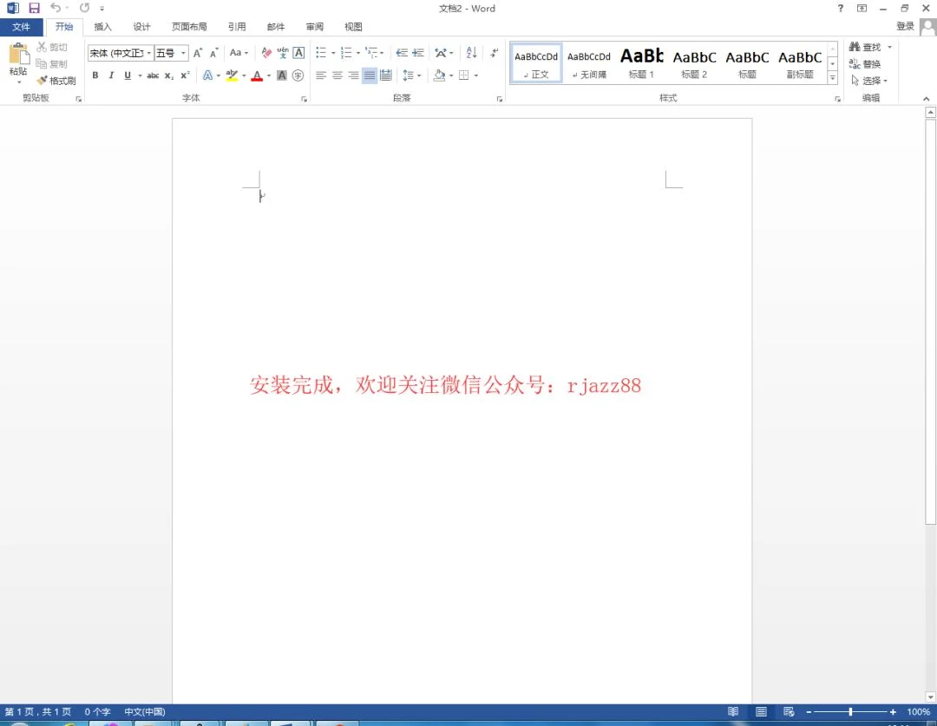Click 替换 (Replace) in the editing group

pos(865,63)
